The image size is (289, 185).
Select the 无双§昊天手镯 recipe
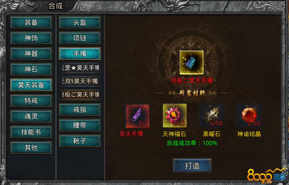80,81
